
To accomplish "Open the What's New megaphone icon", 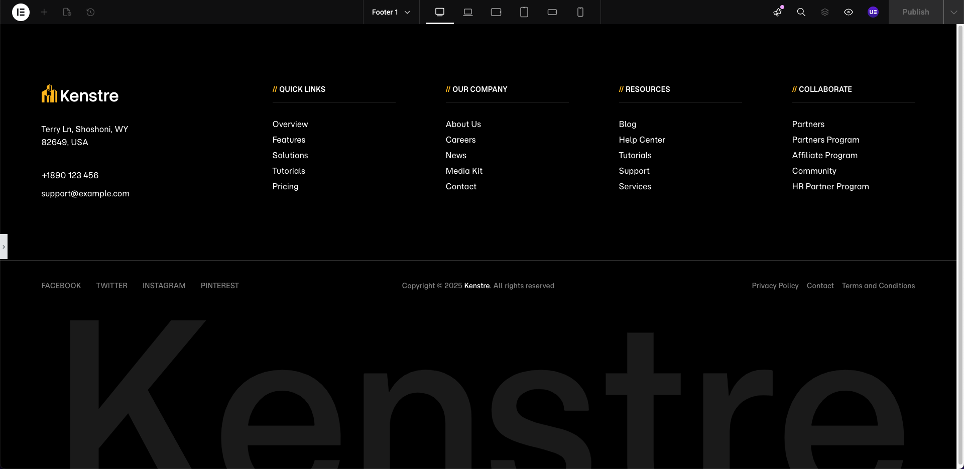I will point(778,12).
